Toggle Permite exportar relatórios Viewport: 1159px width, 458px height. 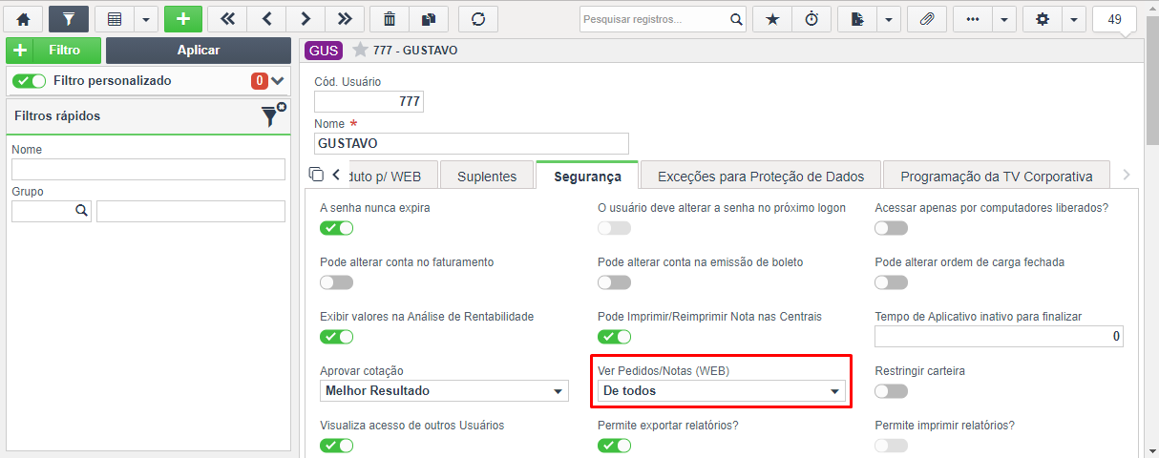614,446
